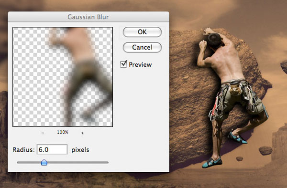287x188 pixels.
Task: Confirm the Gaussian Blur with OK
Action: [x=142, y=32]
